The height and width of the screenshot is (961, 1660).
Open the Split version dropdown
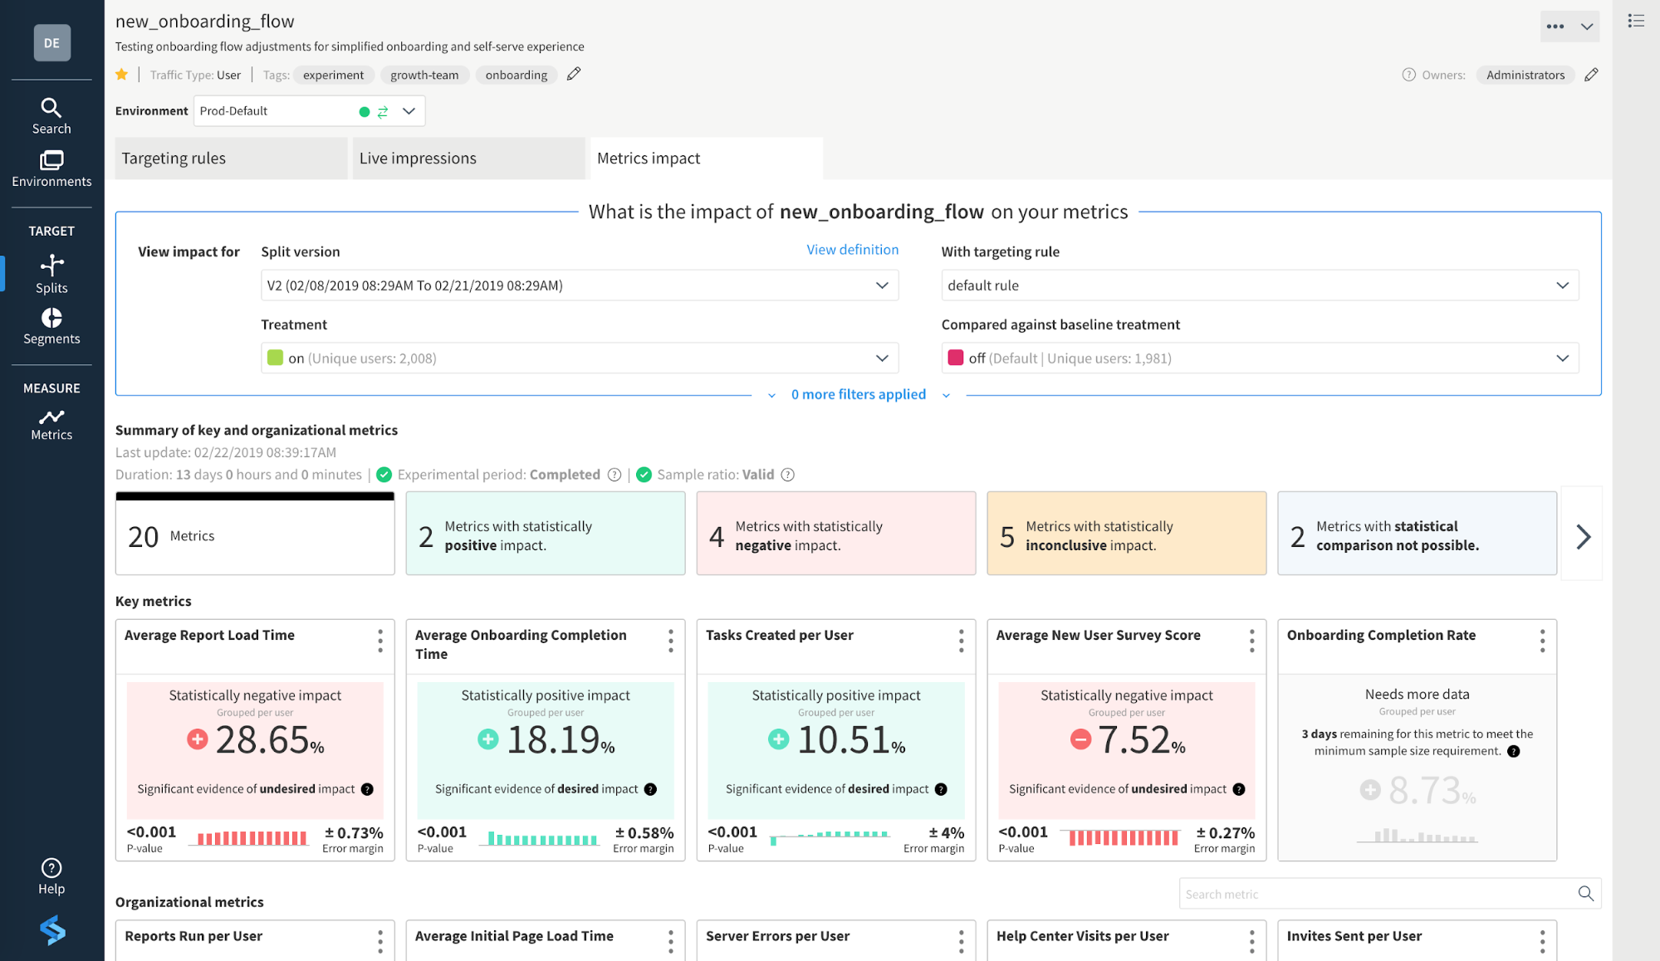(579, 285)
